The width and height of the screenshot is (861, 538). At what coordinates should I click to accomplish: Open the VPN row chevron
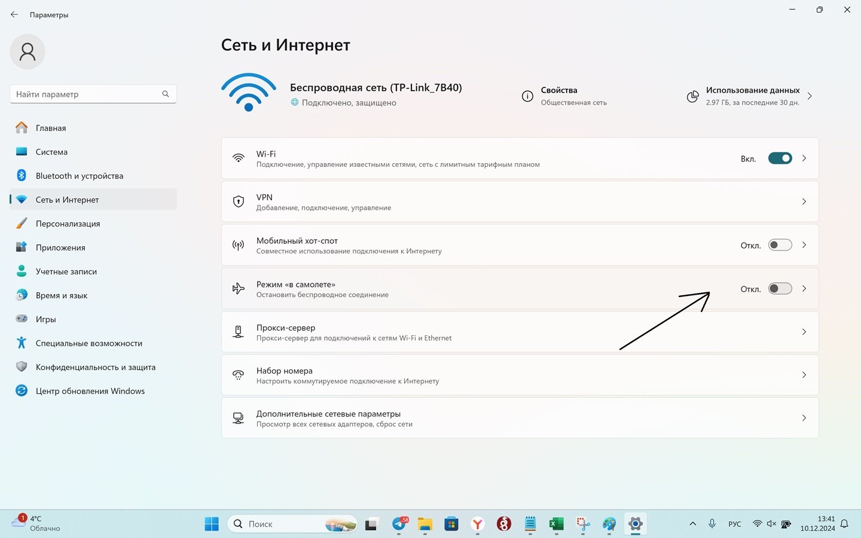804,201
